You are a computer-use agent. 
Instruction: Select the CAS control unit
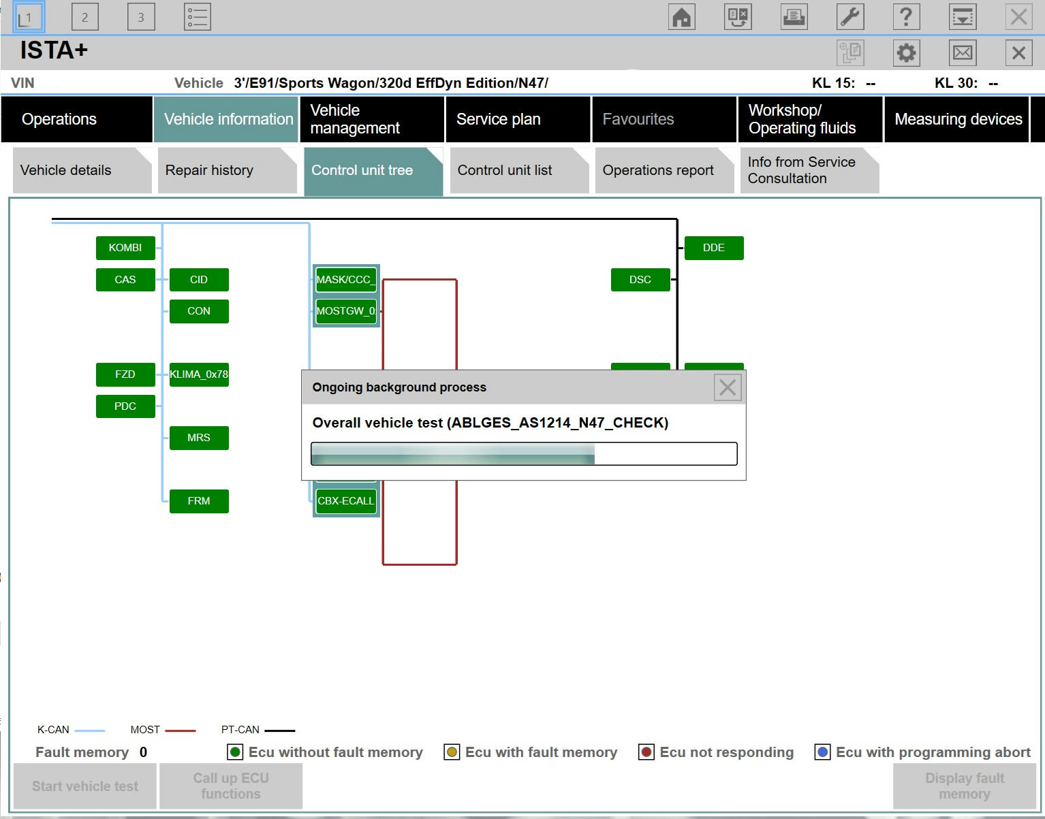(x=125, y=280)
